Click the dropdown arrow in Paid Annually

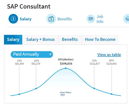tap(50, 54)
